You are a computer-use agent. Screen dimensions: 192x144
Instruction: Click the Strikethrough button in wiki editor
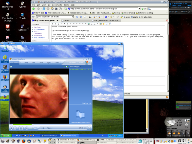67,24
